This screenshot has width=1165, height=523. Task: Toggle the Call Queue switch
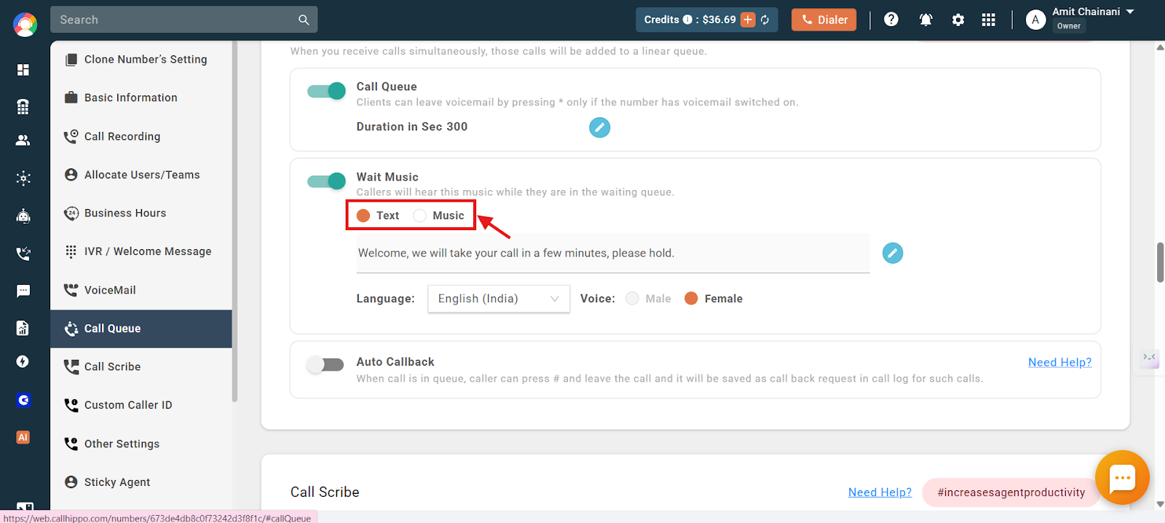point(326,91)
